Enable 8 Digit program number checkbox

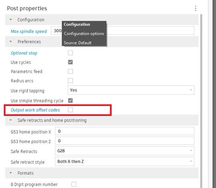73,185
